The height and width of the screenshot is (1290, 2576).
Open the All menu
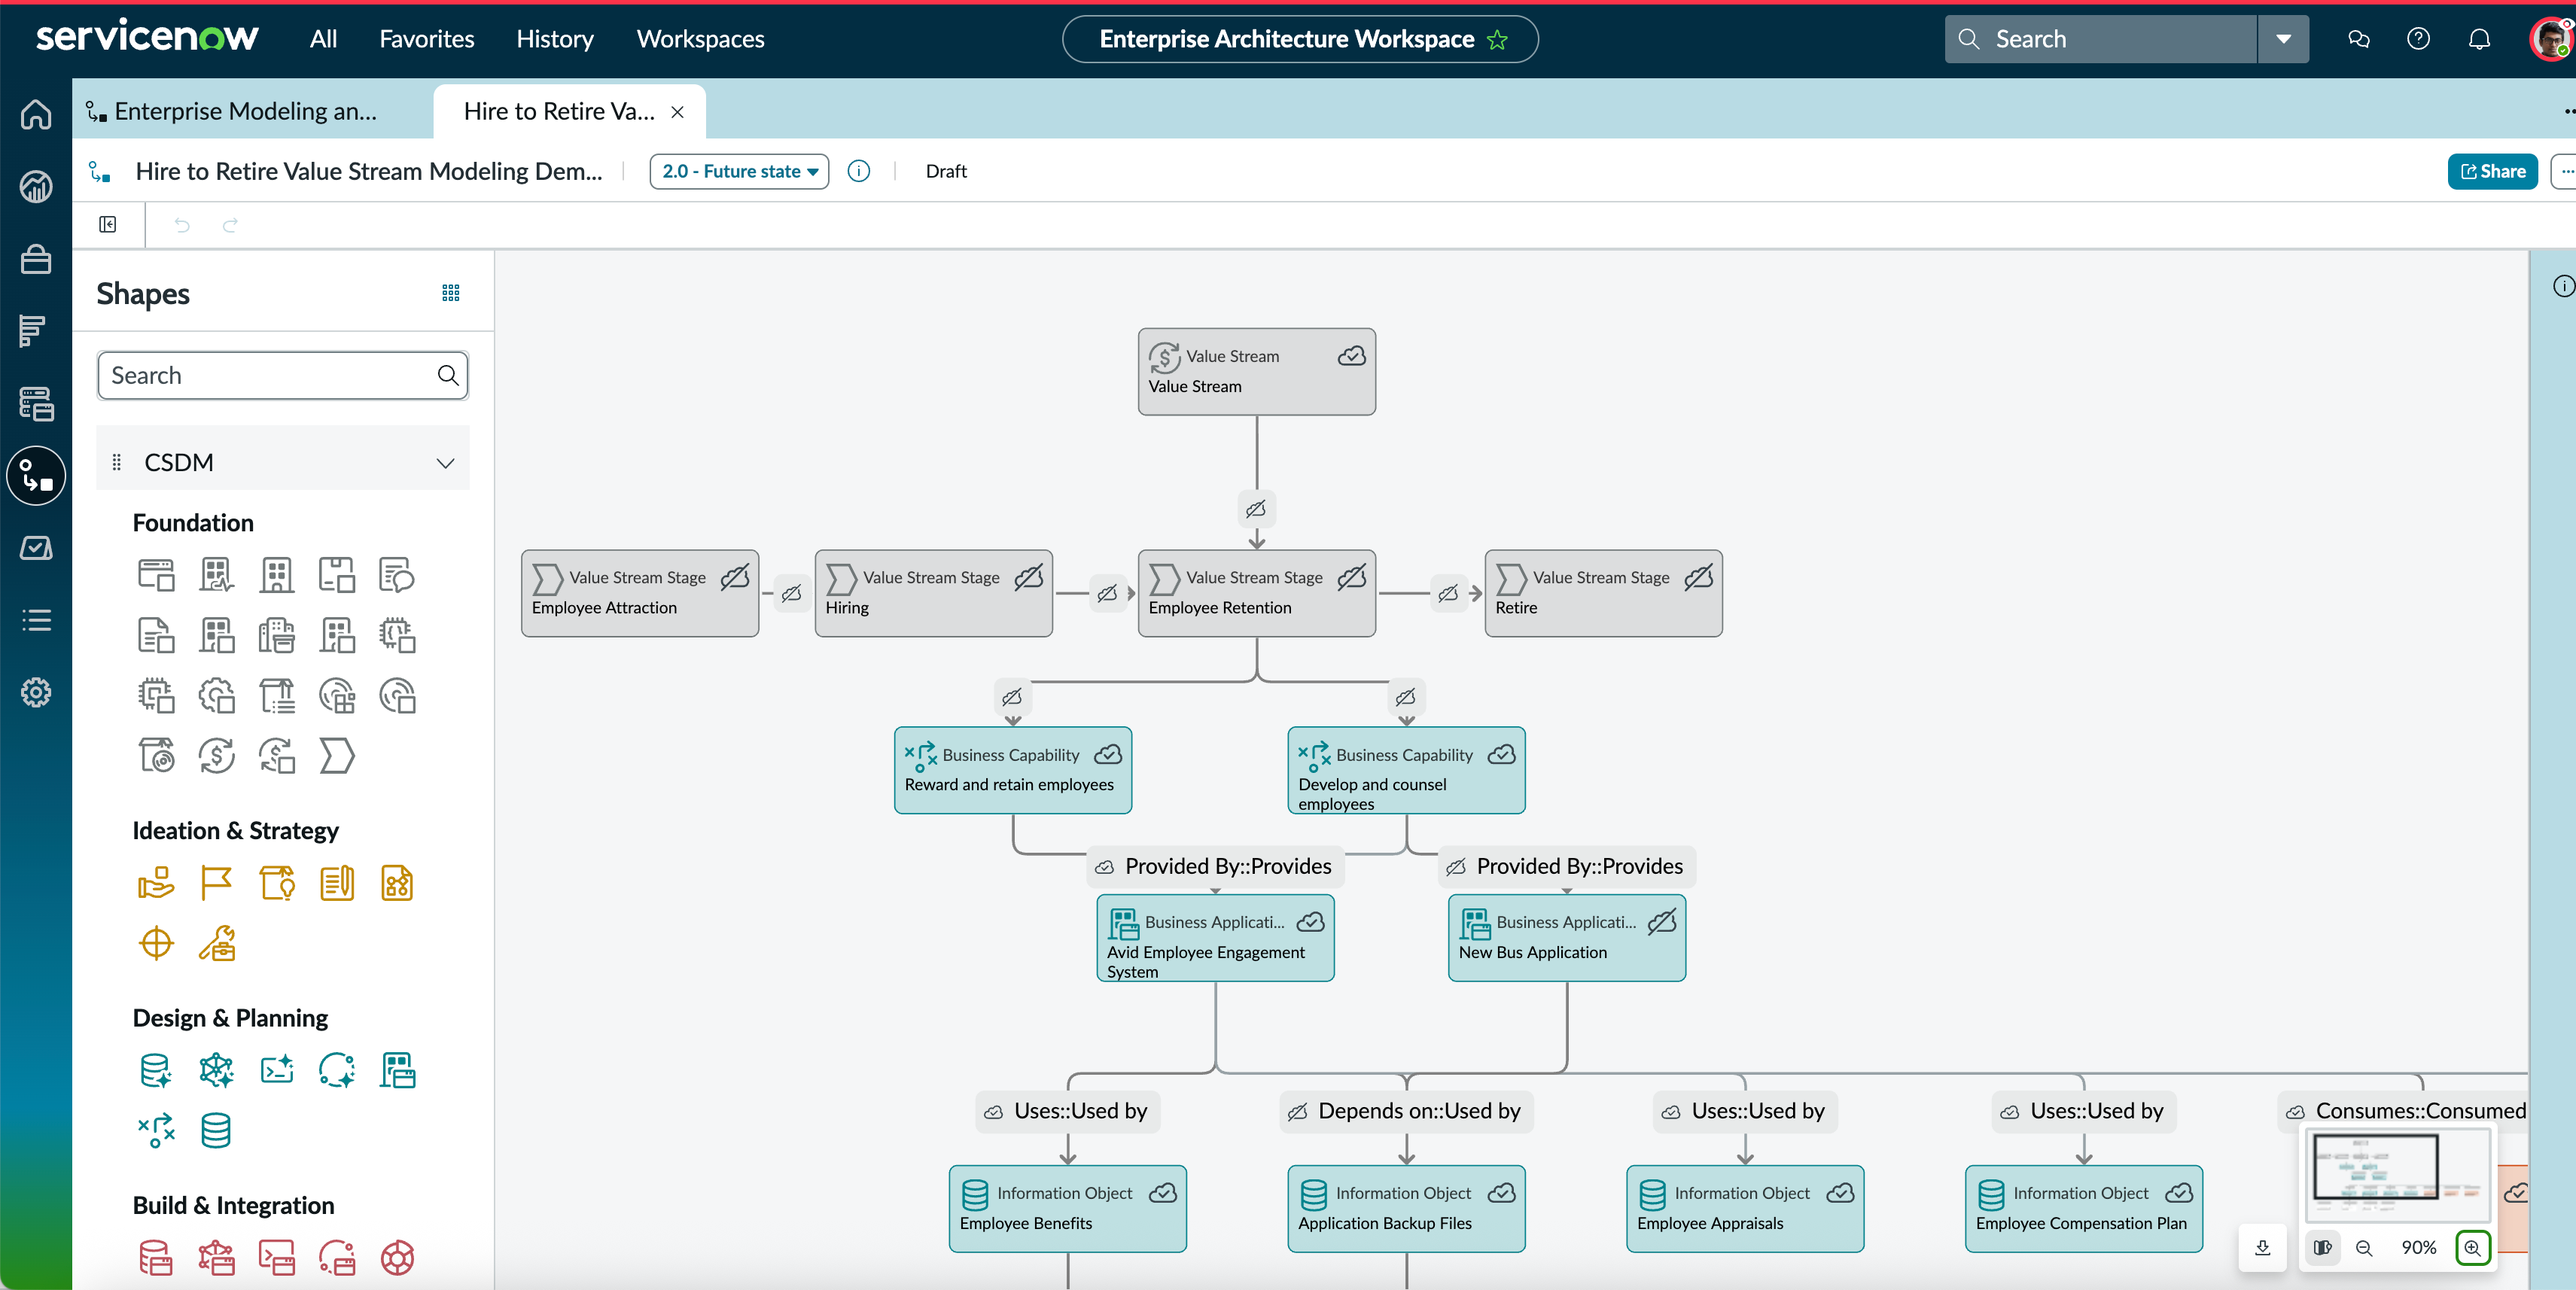click(x=323, y=39)
